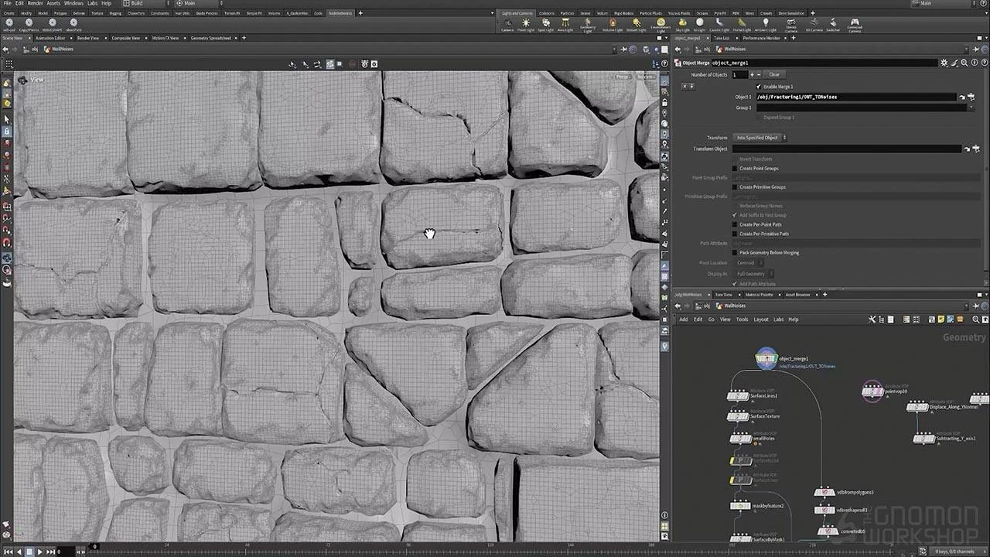Enable the Create Point Groups checkbox
Viewport: 990px width, 557px height.
(x=735, y=168)
